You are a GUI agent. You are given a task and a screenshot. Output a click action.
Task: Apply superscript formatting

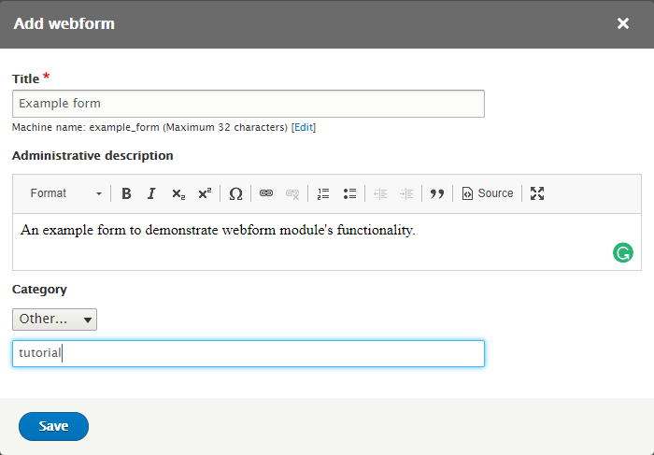[205, 193]
